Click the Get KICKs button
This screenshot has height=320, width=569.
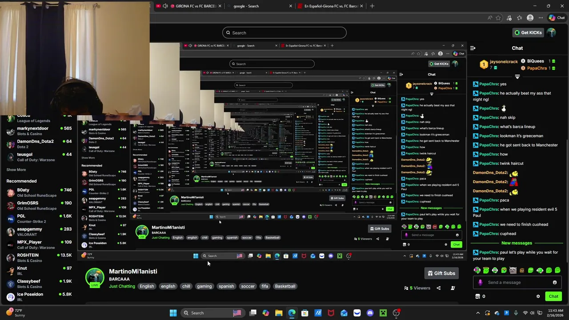pos(528,32)
